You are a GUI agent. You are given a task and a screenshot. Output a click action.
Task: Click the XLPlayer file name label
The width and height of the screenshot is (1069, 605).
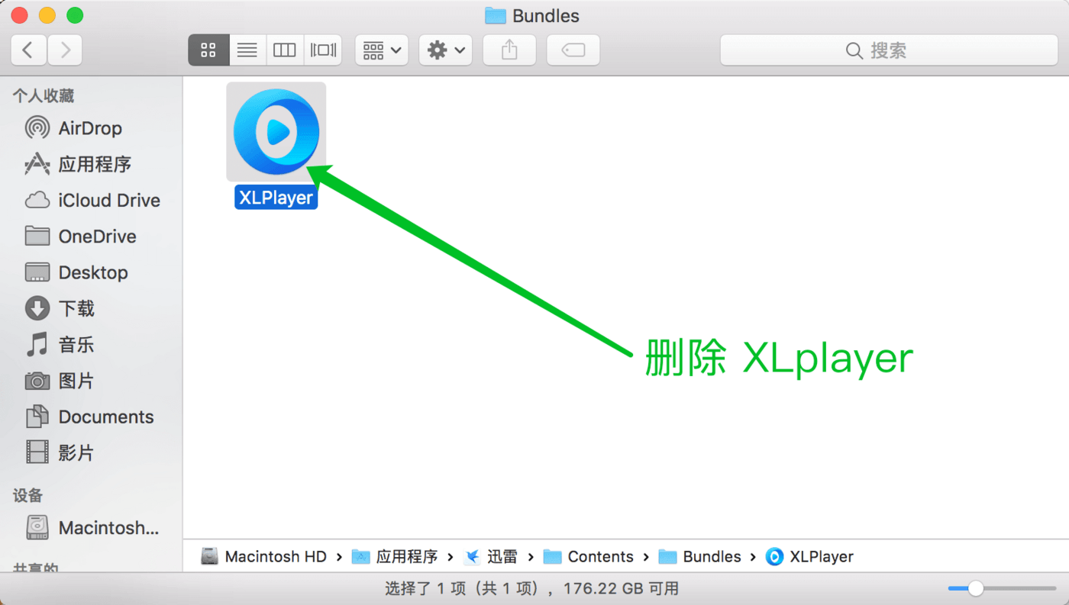point(276,198)
